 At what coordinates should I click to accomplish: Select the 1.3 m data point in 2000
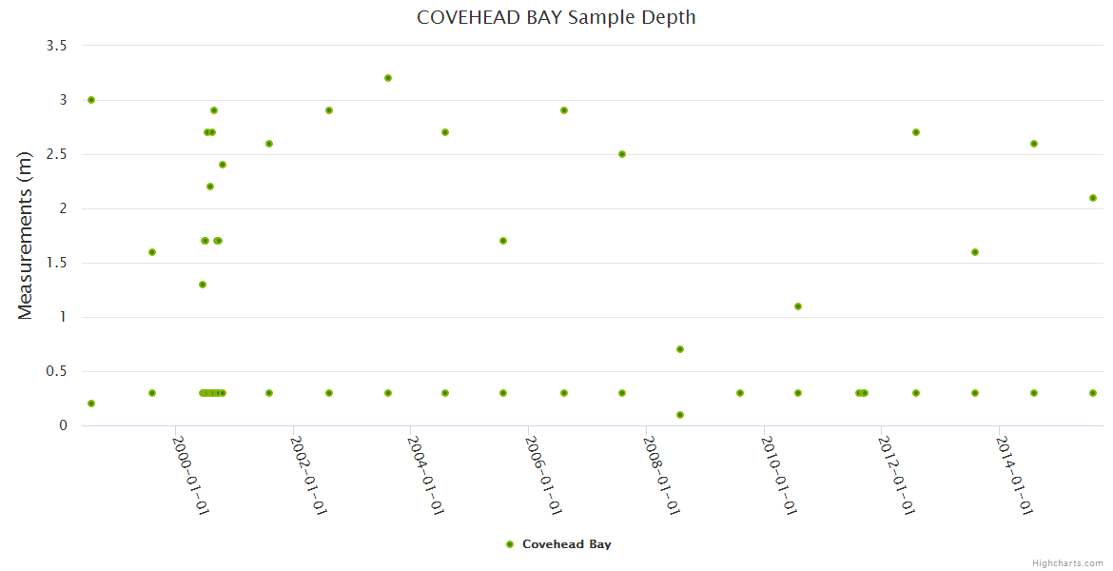[203, 285]
